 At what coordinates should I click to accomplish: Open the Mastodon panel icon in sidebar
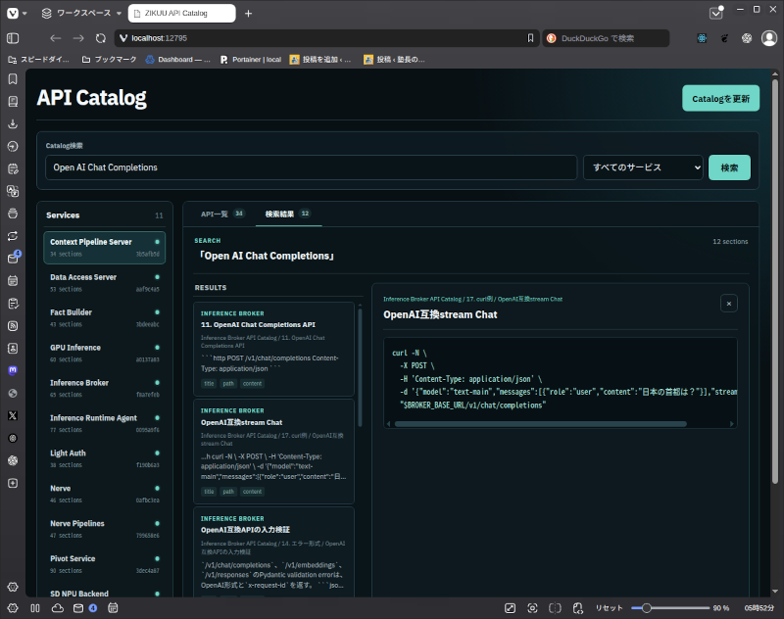point(13,370)
